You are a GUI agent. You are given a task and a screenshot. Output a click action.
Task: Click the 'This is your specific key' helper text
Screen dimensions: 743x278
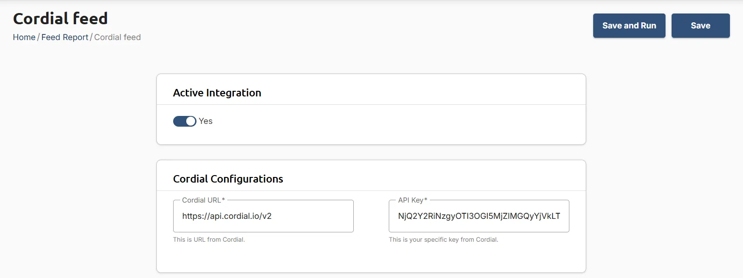pyautogui.click(x=443, y=239)
